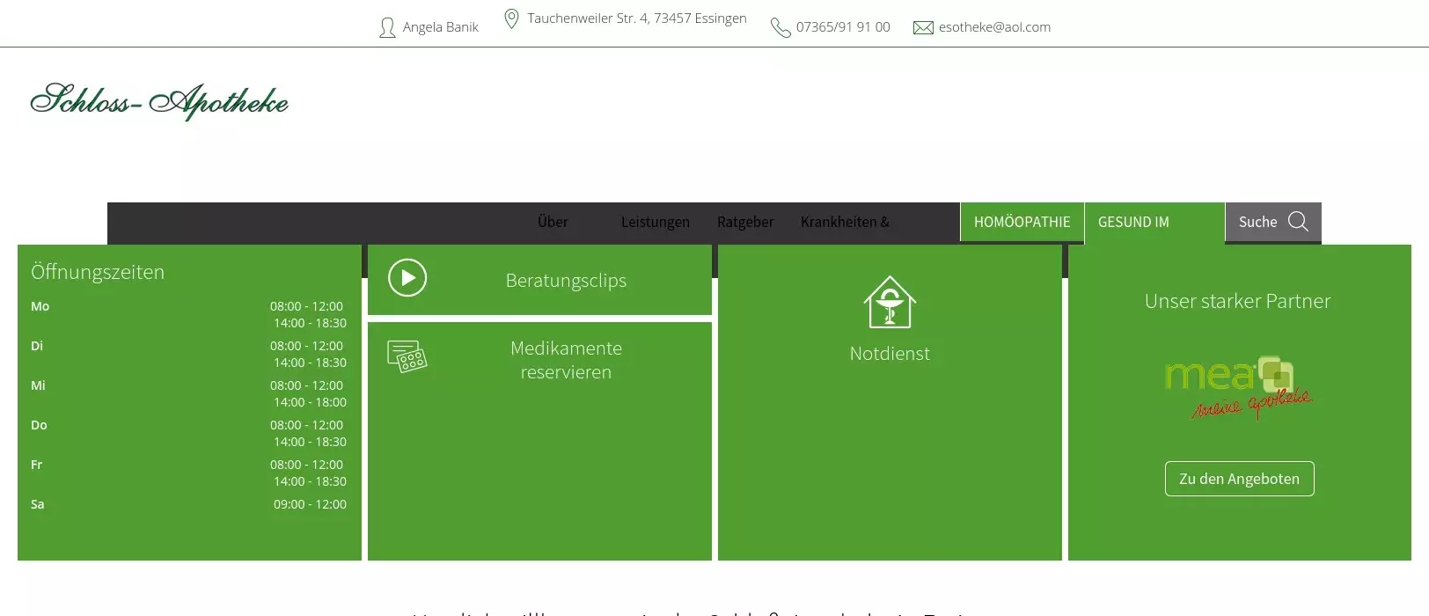Screen dimensions: 1429x616
Task: Click the Notdienst pharmacy house icon
Action: pos(890,302)
